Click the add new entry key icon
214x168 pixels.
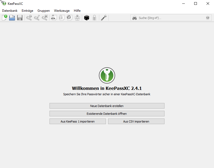coord(29,18)
